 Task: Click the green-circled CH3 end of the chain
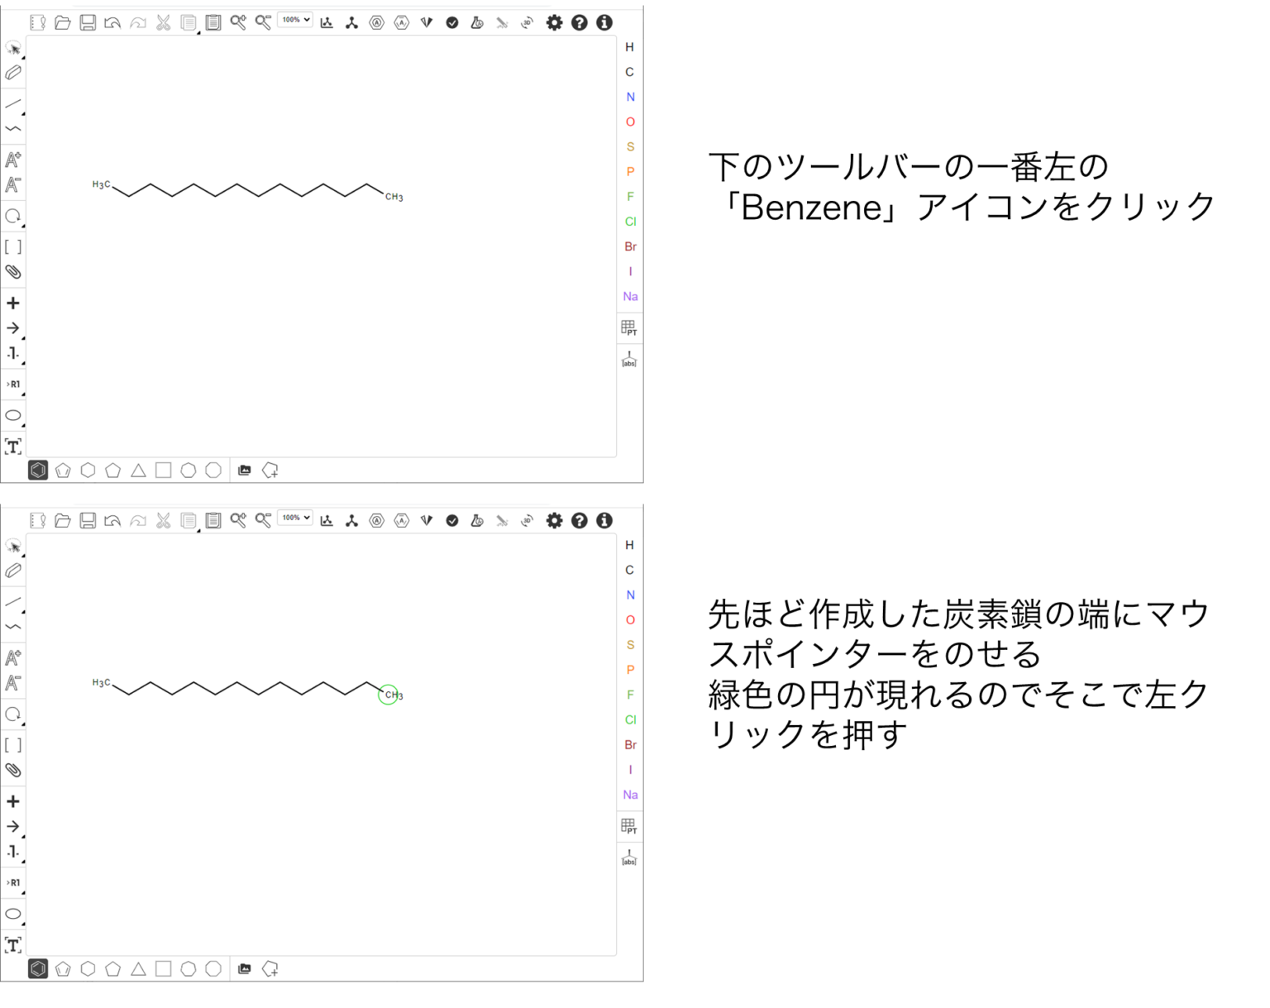389,695
